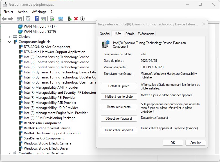Screen dimensions: 220x162
Task: Click the Properties sheet toolbar icon
Action: point(28,19)
